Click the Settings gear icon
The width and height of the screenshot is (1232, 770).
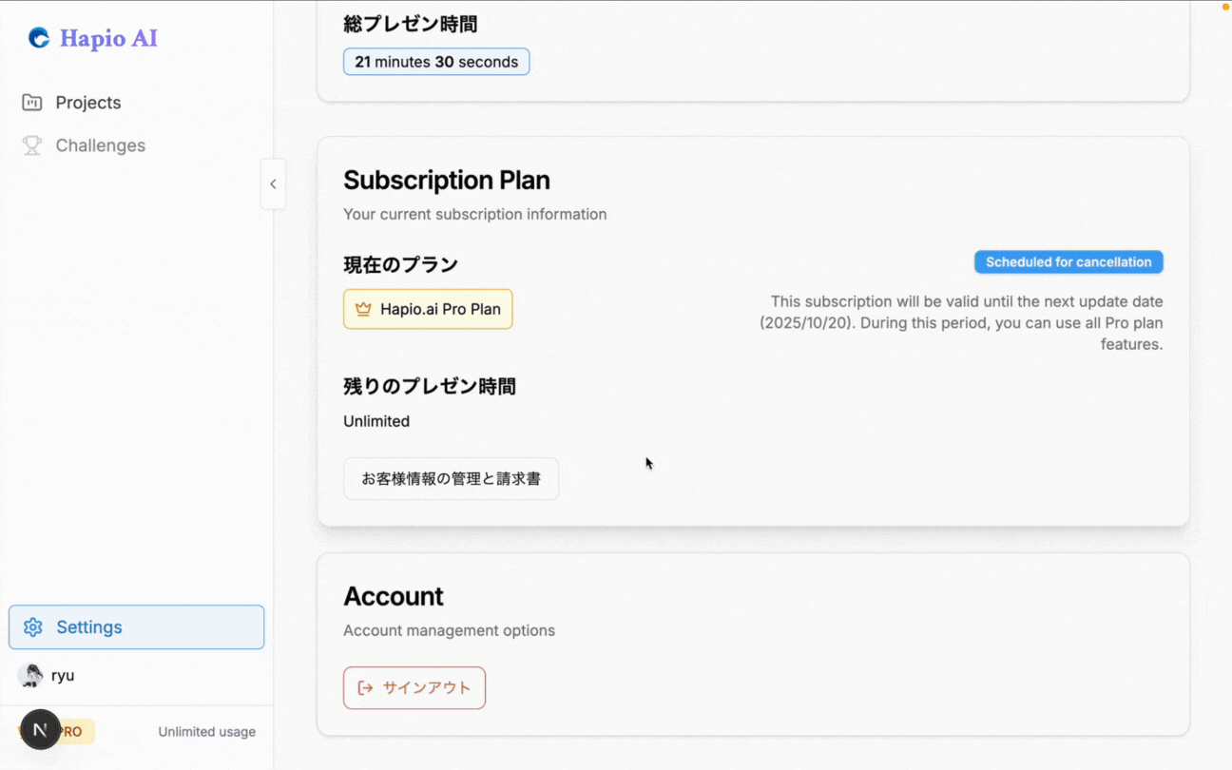coord(33,627)
